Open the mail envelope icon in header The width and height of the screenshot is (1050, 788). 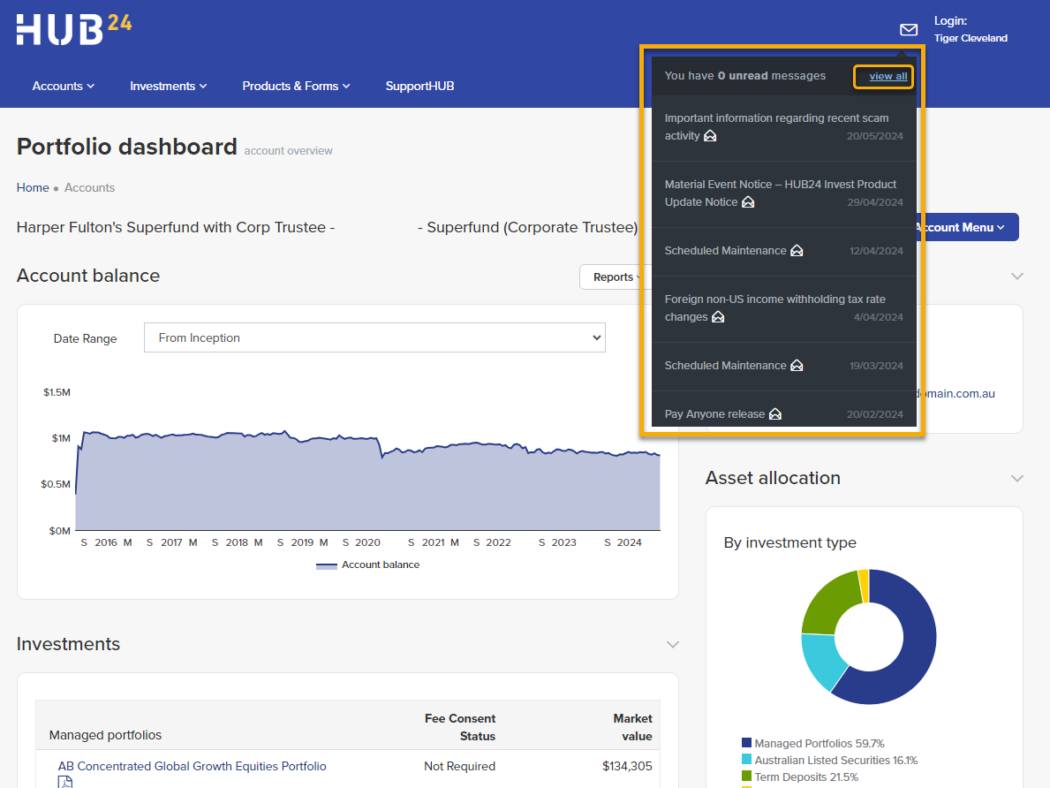(908, 29)
